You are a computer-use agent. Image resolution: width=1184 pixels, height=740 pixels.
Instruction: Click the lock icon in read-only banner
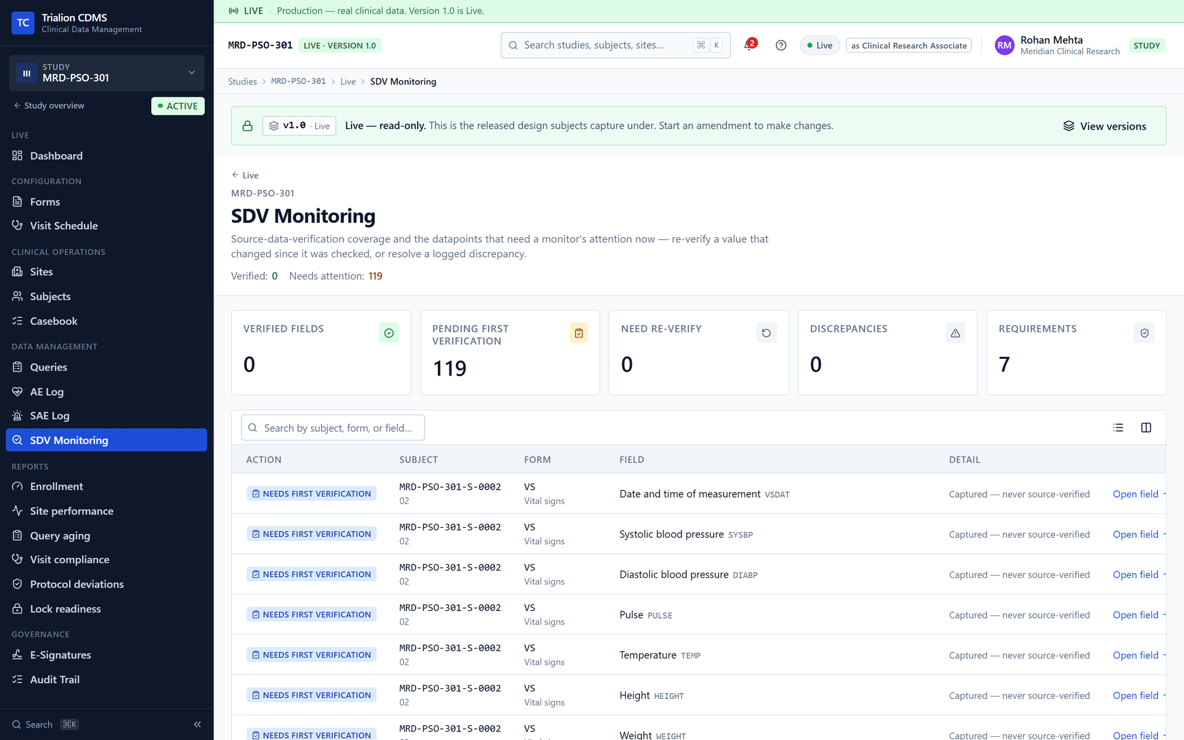point(247,126)
